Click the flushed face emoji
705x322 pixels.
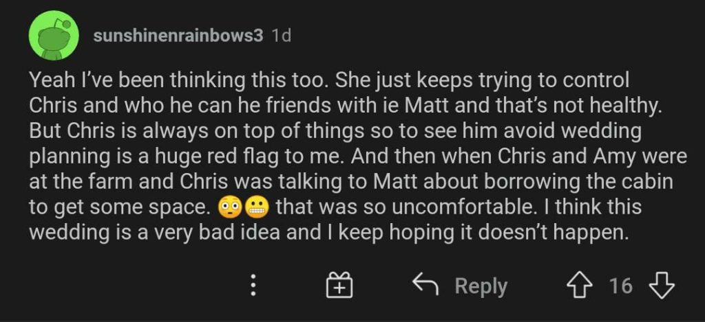coord(229,206)
